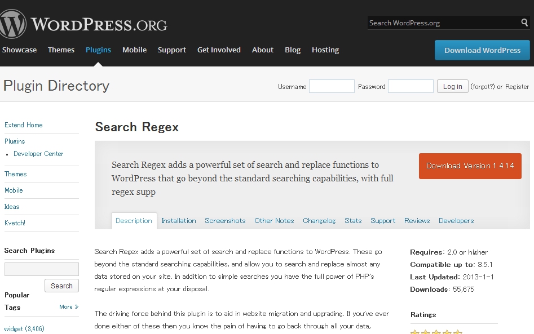This screenshot has width=534, height=334.
Task: Open the forgot password link
Action: (x=483, y=87)
